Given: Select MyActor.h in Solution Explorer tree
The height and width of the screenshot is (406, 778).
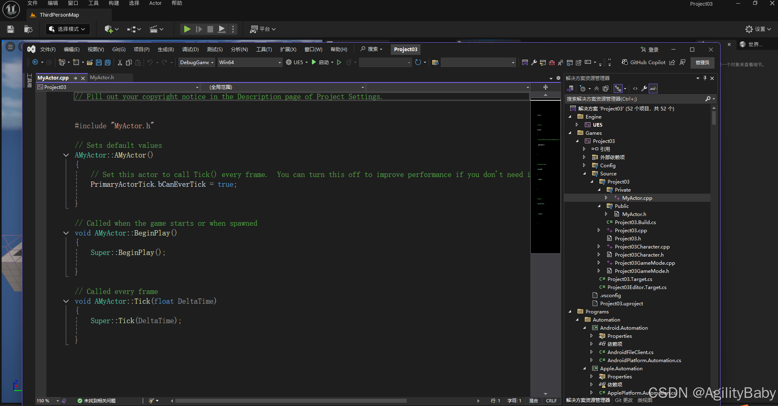Looking at the screenshot, I should [x=634, y=214].
